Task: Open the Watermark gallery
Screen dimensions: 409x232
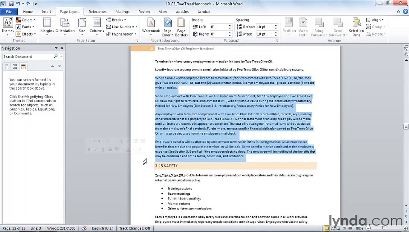Action: point(151,26)
